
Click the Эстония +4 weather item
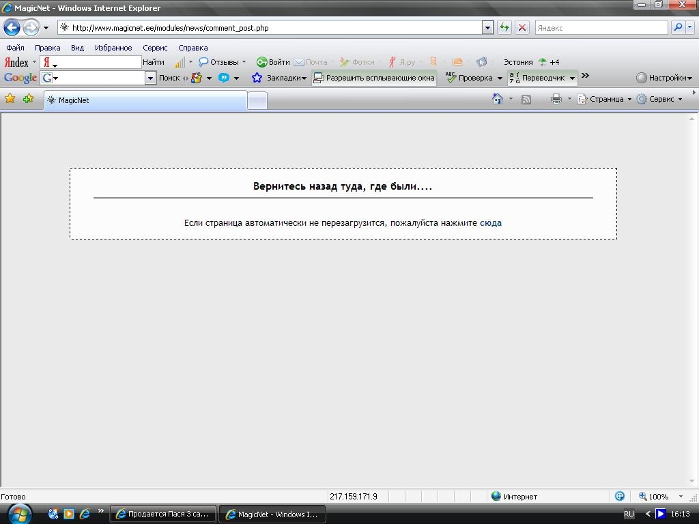(531, 62)
